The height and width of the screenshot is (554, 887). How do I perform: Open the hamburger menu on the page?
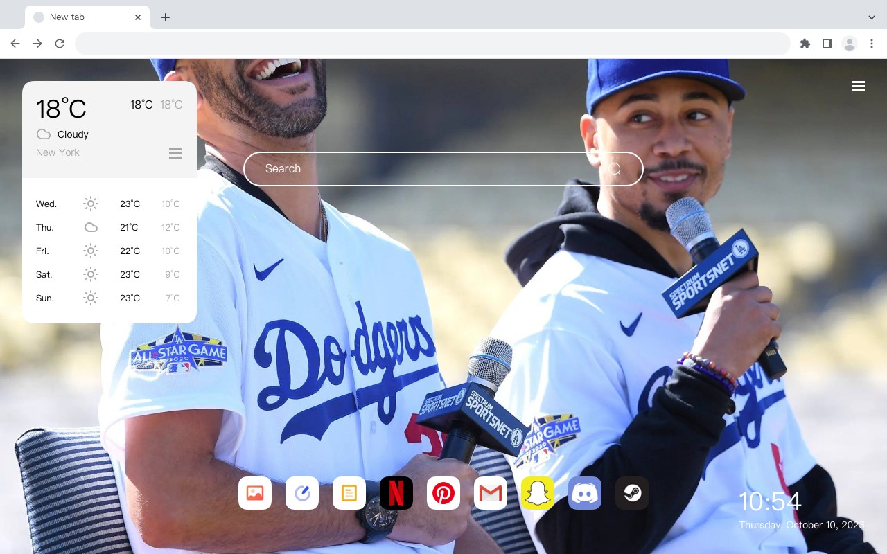pos(859,87)
